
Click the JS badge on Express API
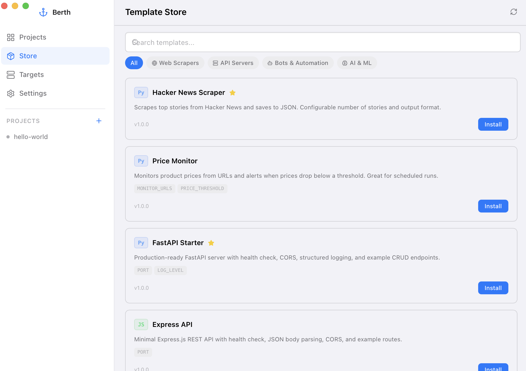point(141,324)
